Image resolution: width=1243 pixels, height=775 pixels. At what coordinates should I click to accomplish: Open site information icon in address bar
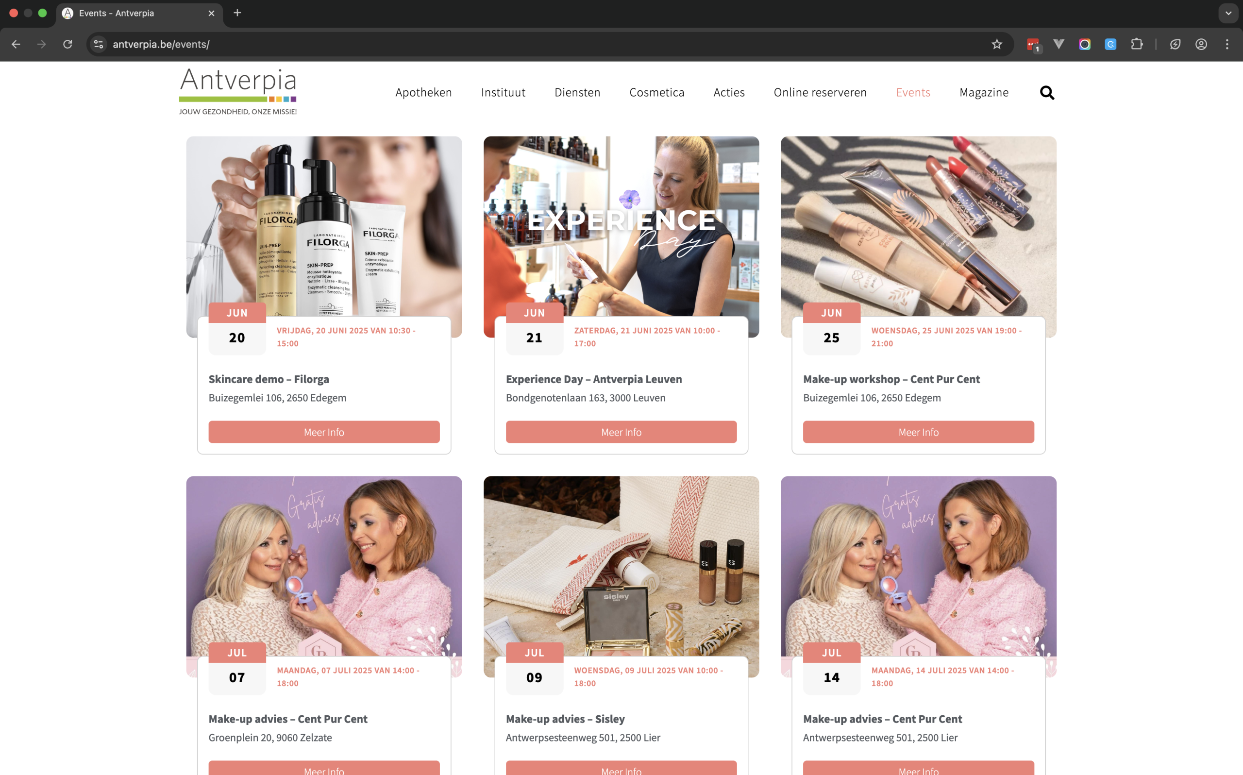99,44
